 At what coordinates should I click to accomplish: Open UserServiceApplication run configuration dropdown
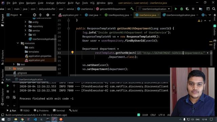coord(154,9)
